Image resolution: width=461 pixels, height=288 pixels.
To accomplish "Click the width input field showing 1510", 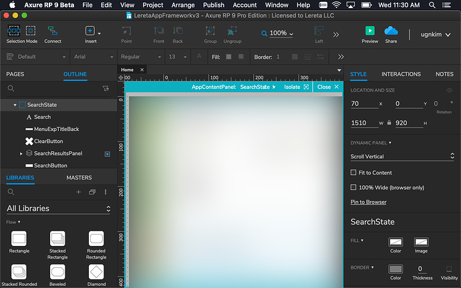I will tap(363, 123).
